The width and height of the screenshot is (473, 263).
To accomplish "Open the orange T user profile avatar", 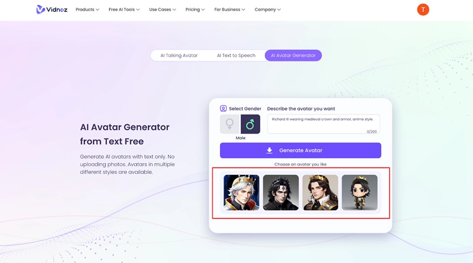I will tap(423, 9).
